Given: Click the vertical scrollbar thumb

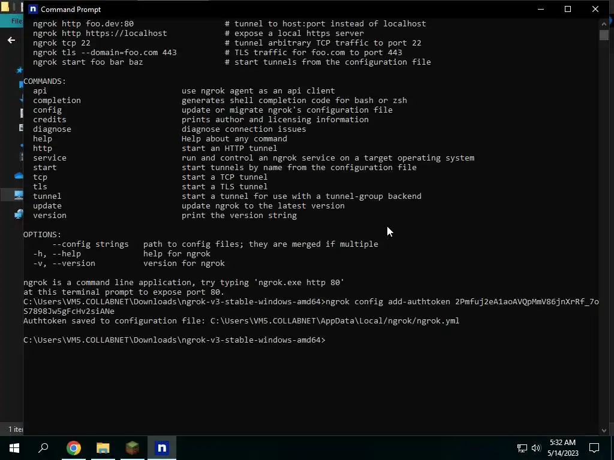Looking at the screenshot, I should tap(603, 34).
